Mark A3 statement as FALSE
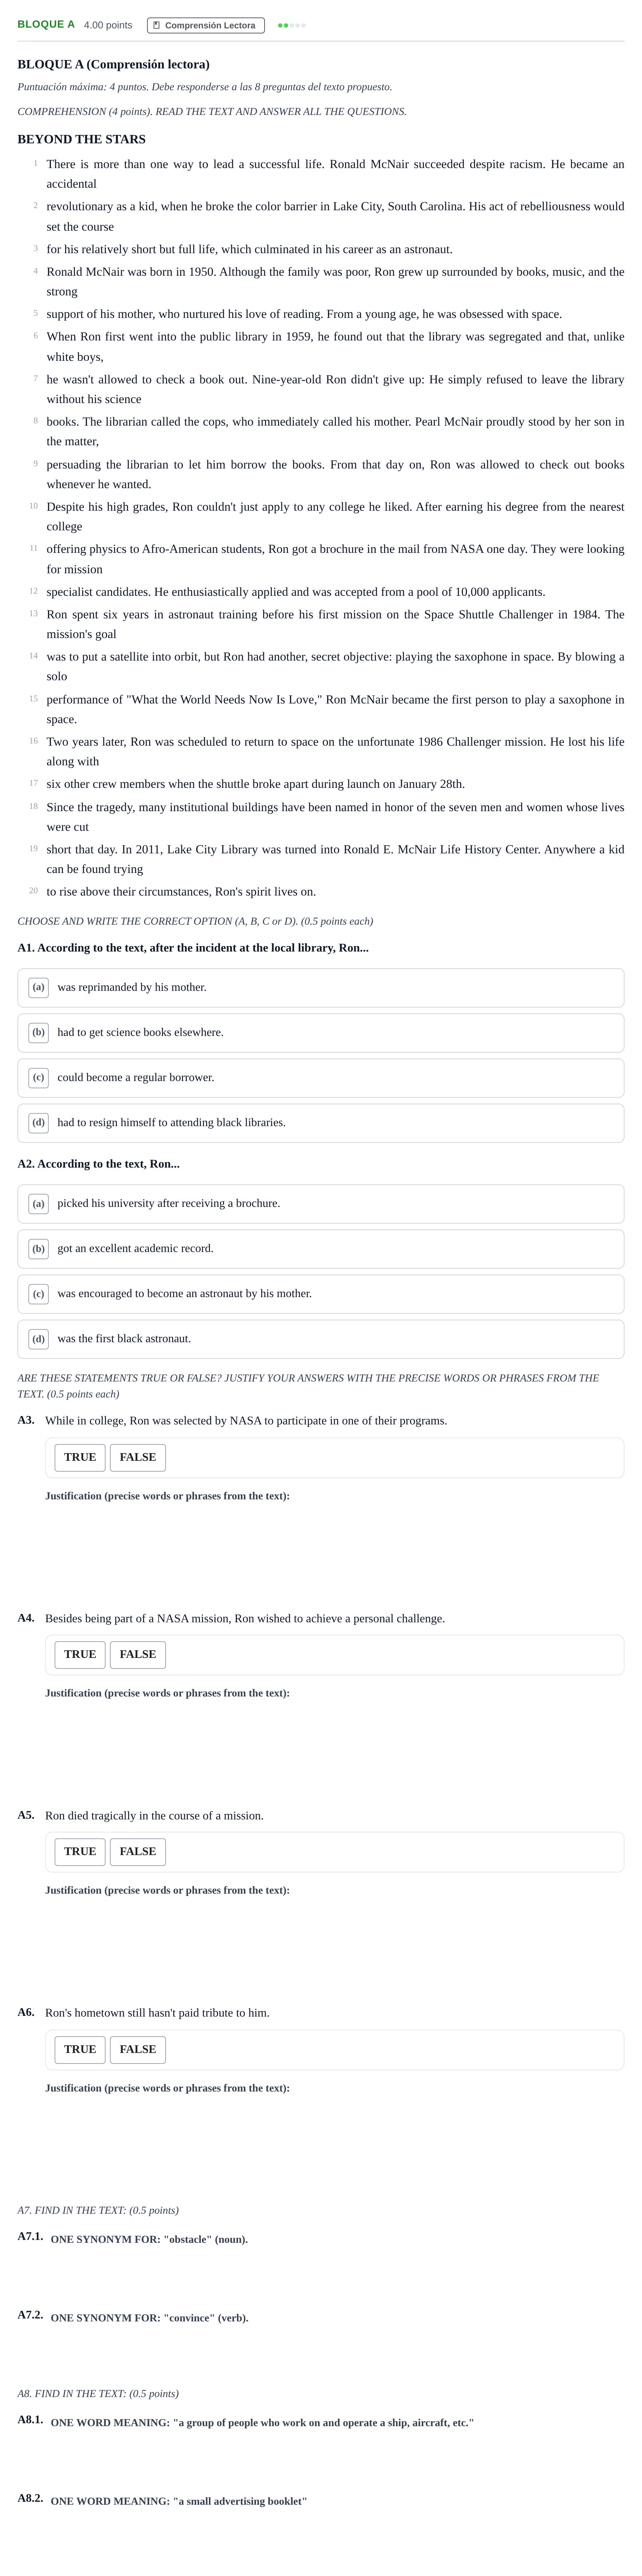The image size is (642, 2576). coord(138,1457)
